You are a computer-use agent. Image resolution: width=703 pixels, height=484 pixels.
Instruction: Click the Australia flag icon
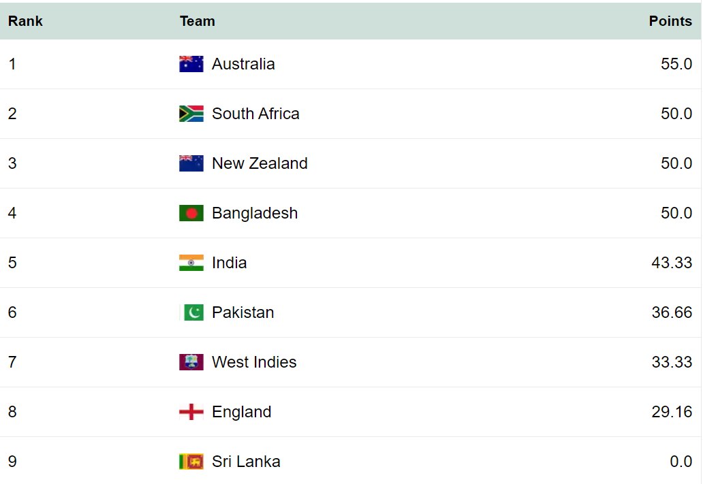191,64
